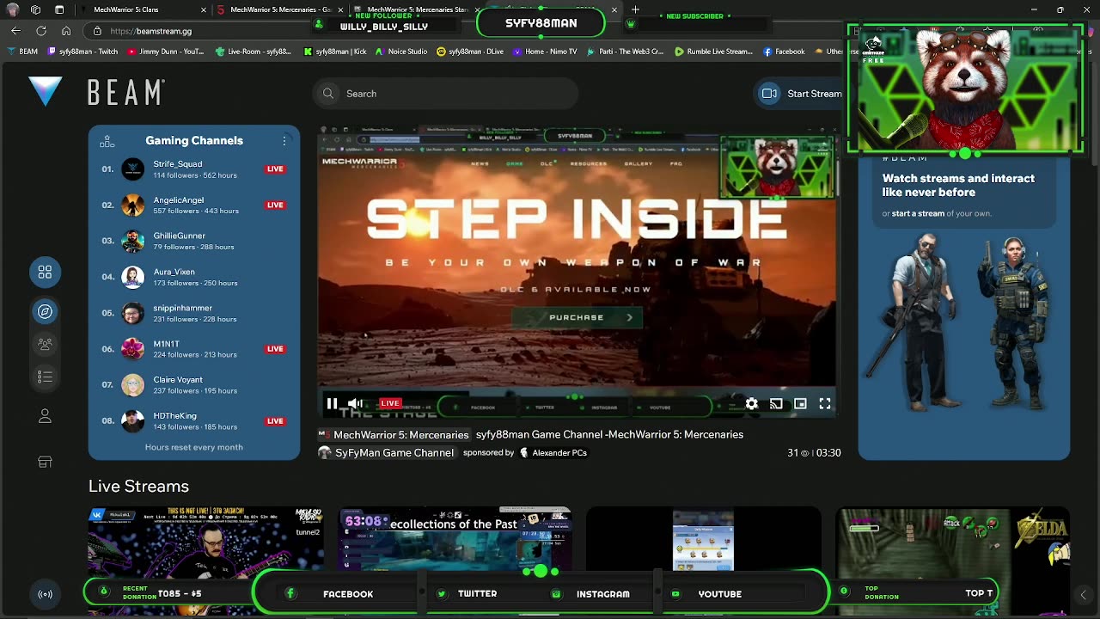Click "Hours reset every month" note

point(194,447)
